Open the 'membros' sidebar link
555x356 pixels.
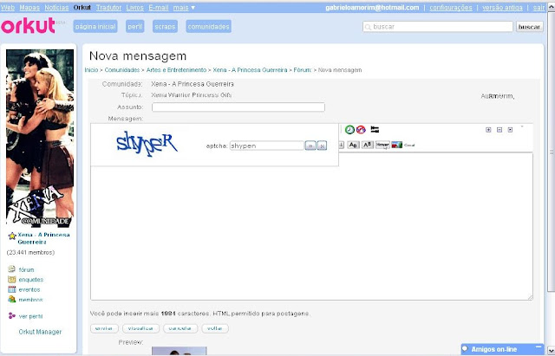pos(31,300)
